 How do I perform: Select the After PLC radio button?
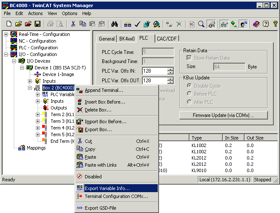[x=189, y=102]
